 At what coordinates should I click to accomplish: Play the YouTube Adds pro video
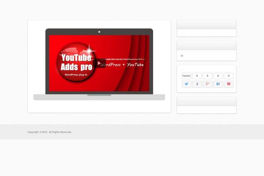[99, 63]
